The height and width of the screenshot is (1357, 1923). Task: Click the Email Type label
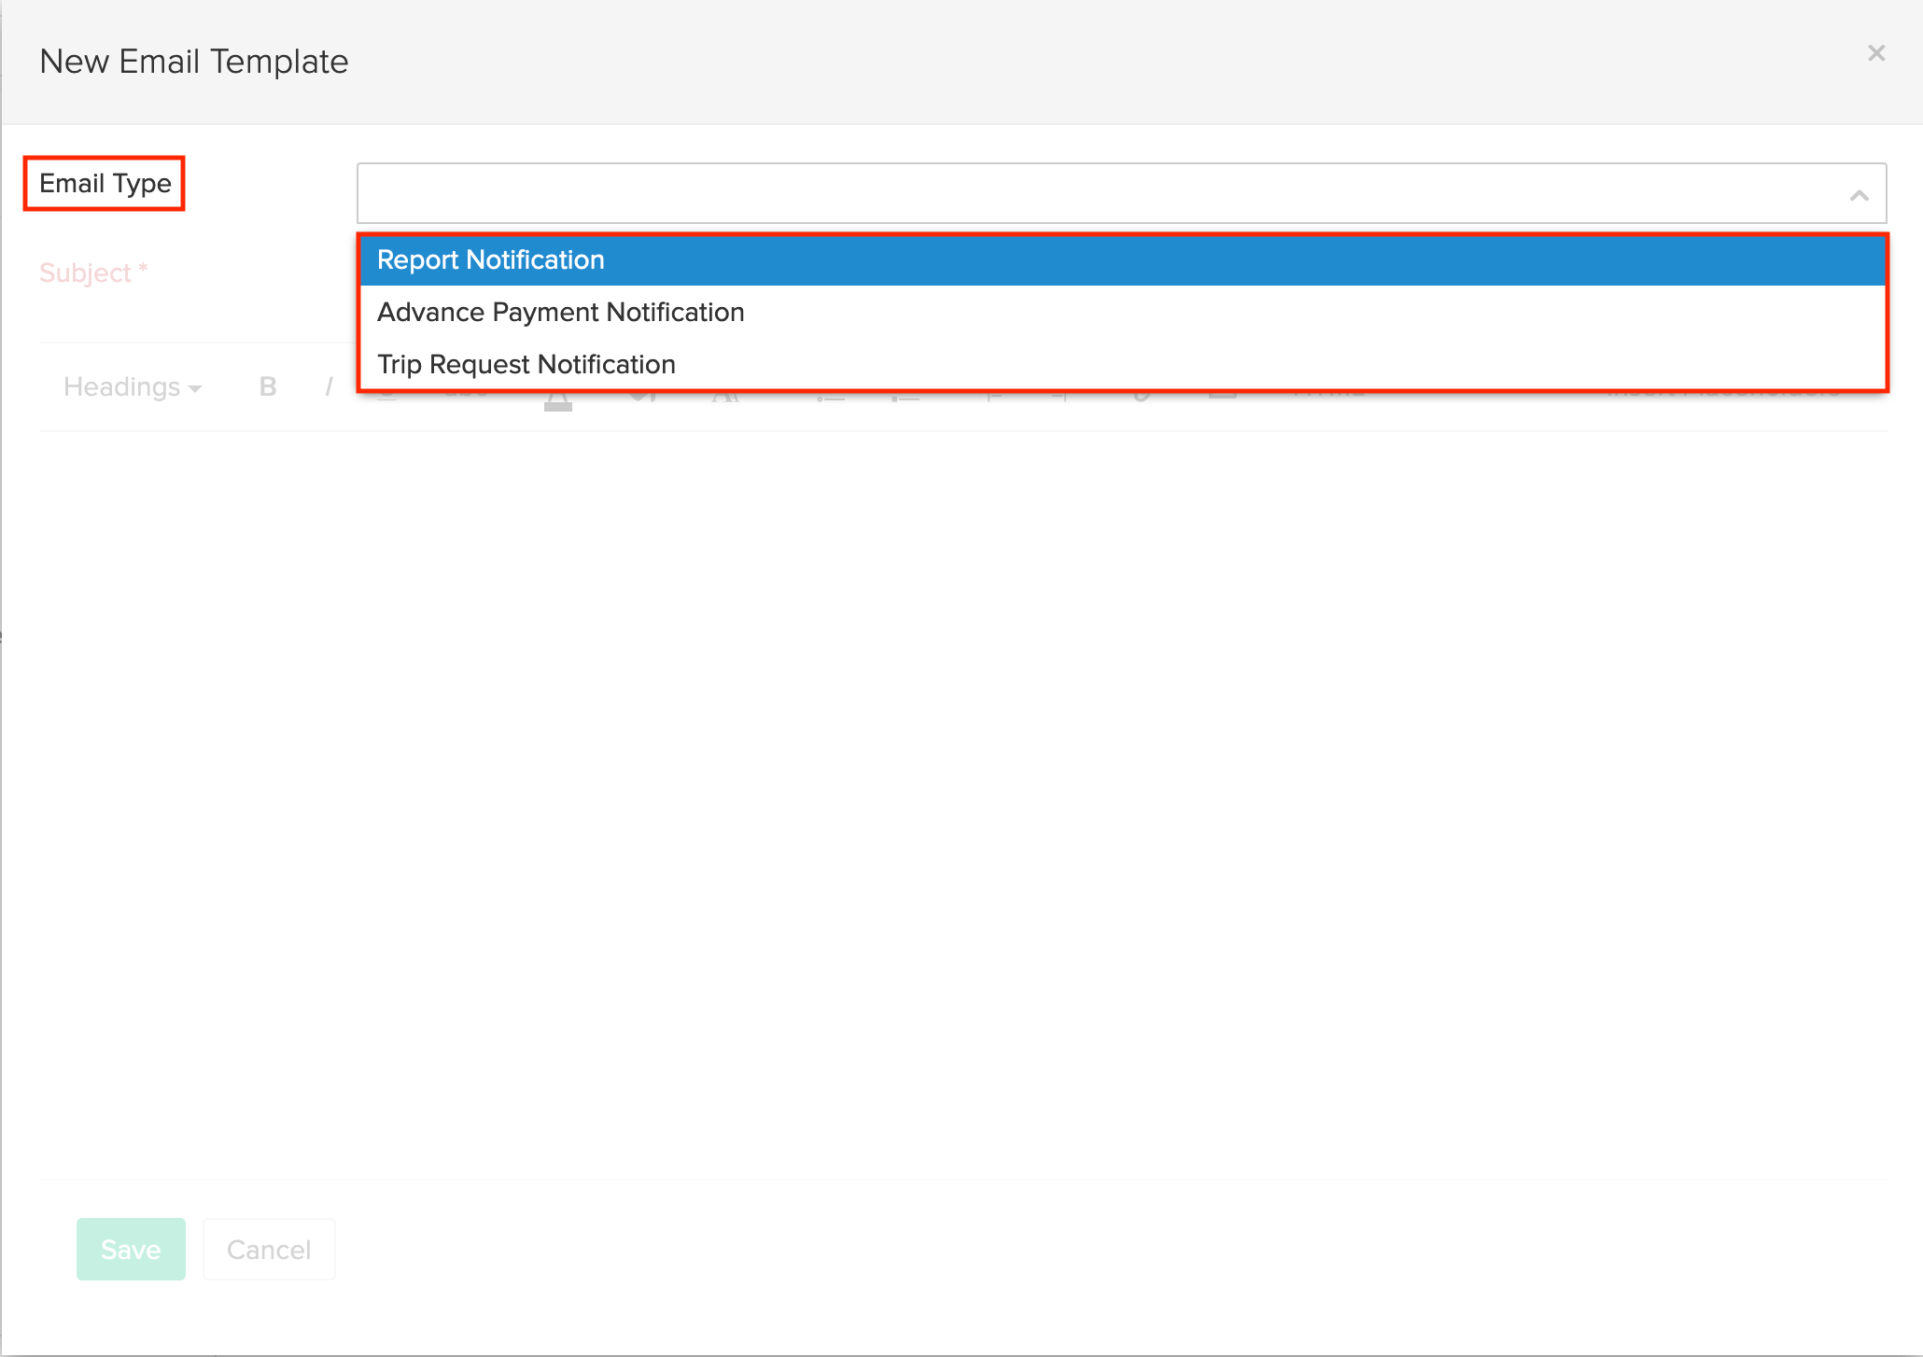pos(105,183)
